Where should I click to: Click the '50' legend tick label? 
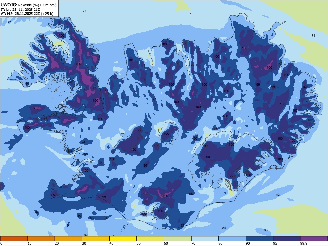point(138,243)
